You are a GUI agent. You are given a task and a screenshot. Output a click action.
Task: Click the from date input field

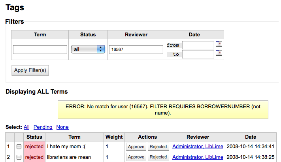198,45
